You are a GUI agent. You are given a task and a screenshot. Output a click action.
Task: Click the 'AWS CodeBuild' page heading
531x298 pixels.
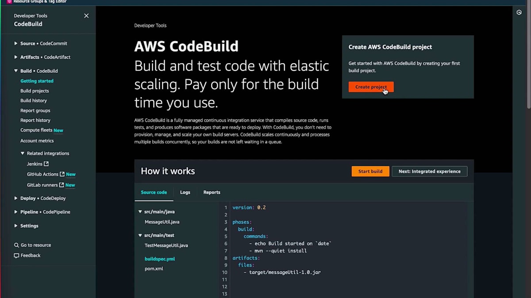coord(186,46)
